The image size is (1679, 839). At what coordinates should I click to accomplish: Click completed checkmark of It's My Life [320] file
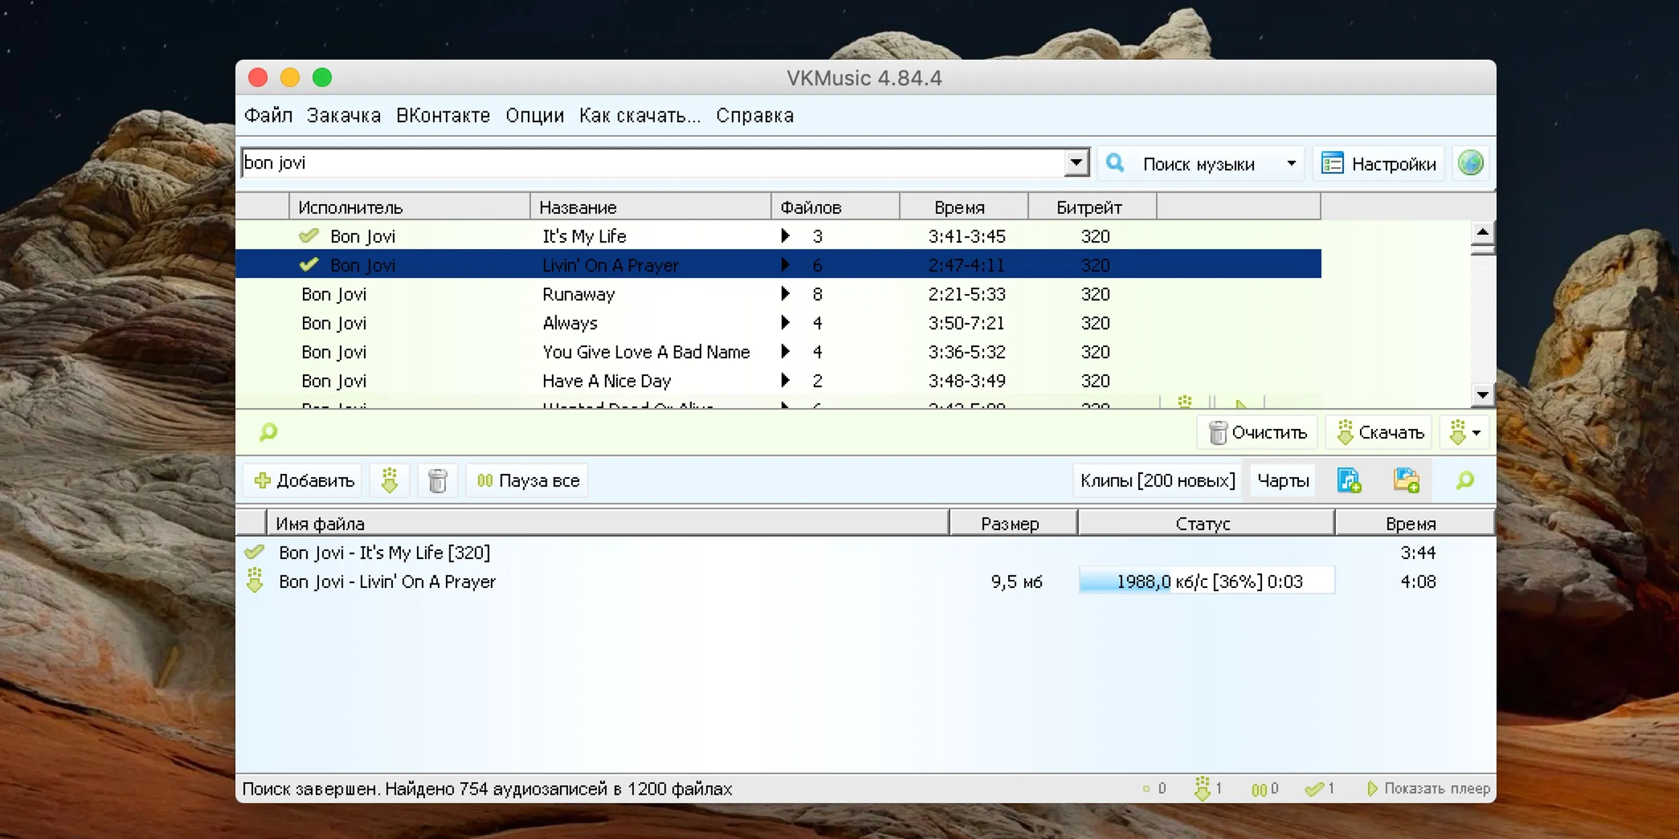[x=255, y=552]
